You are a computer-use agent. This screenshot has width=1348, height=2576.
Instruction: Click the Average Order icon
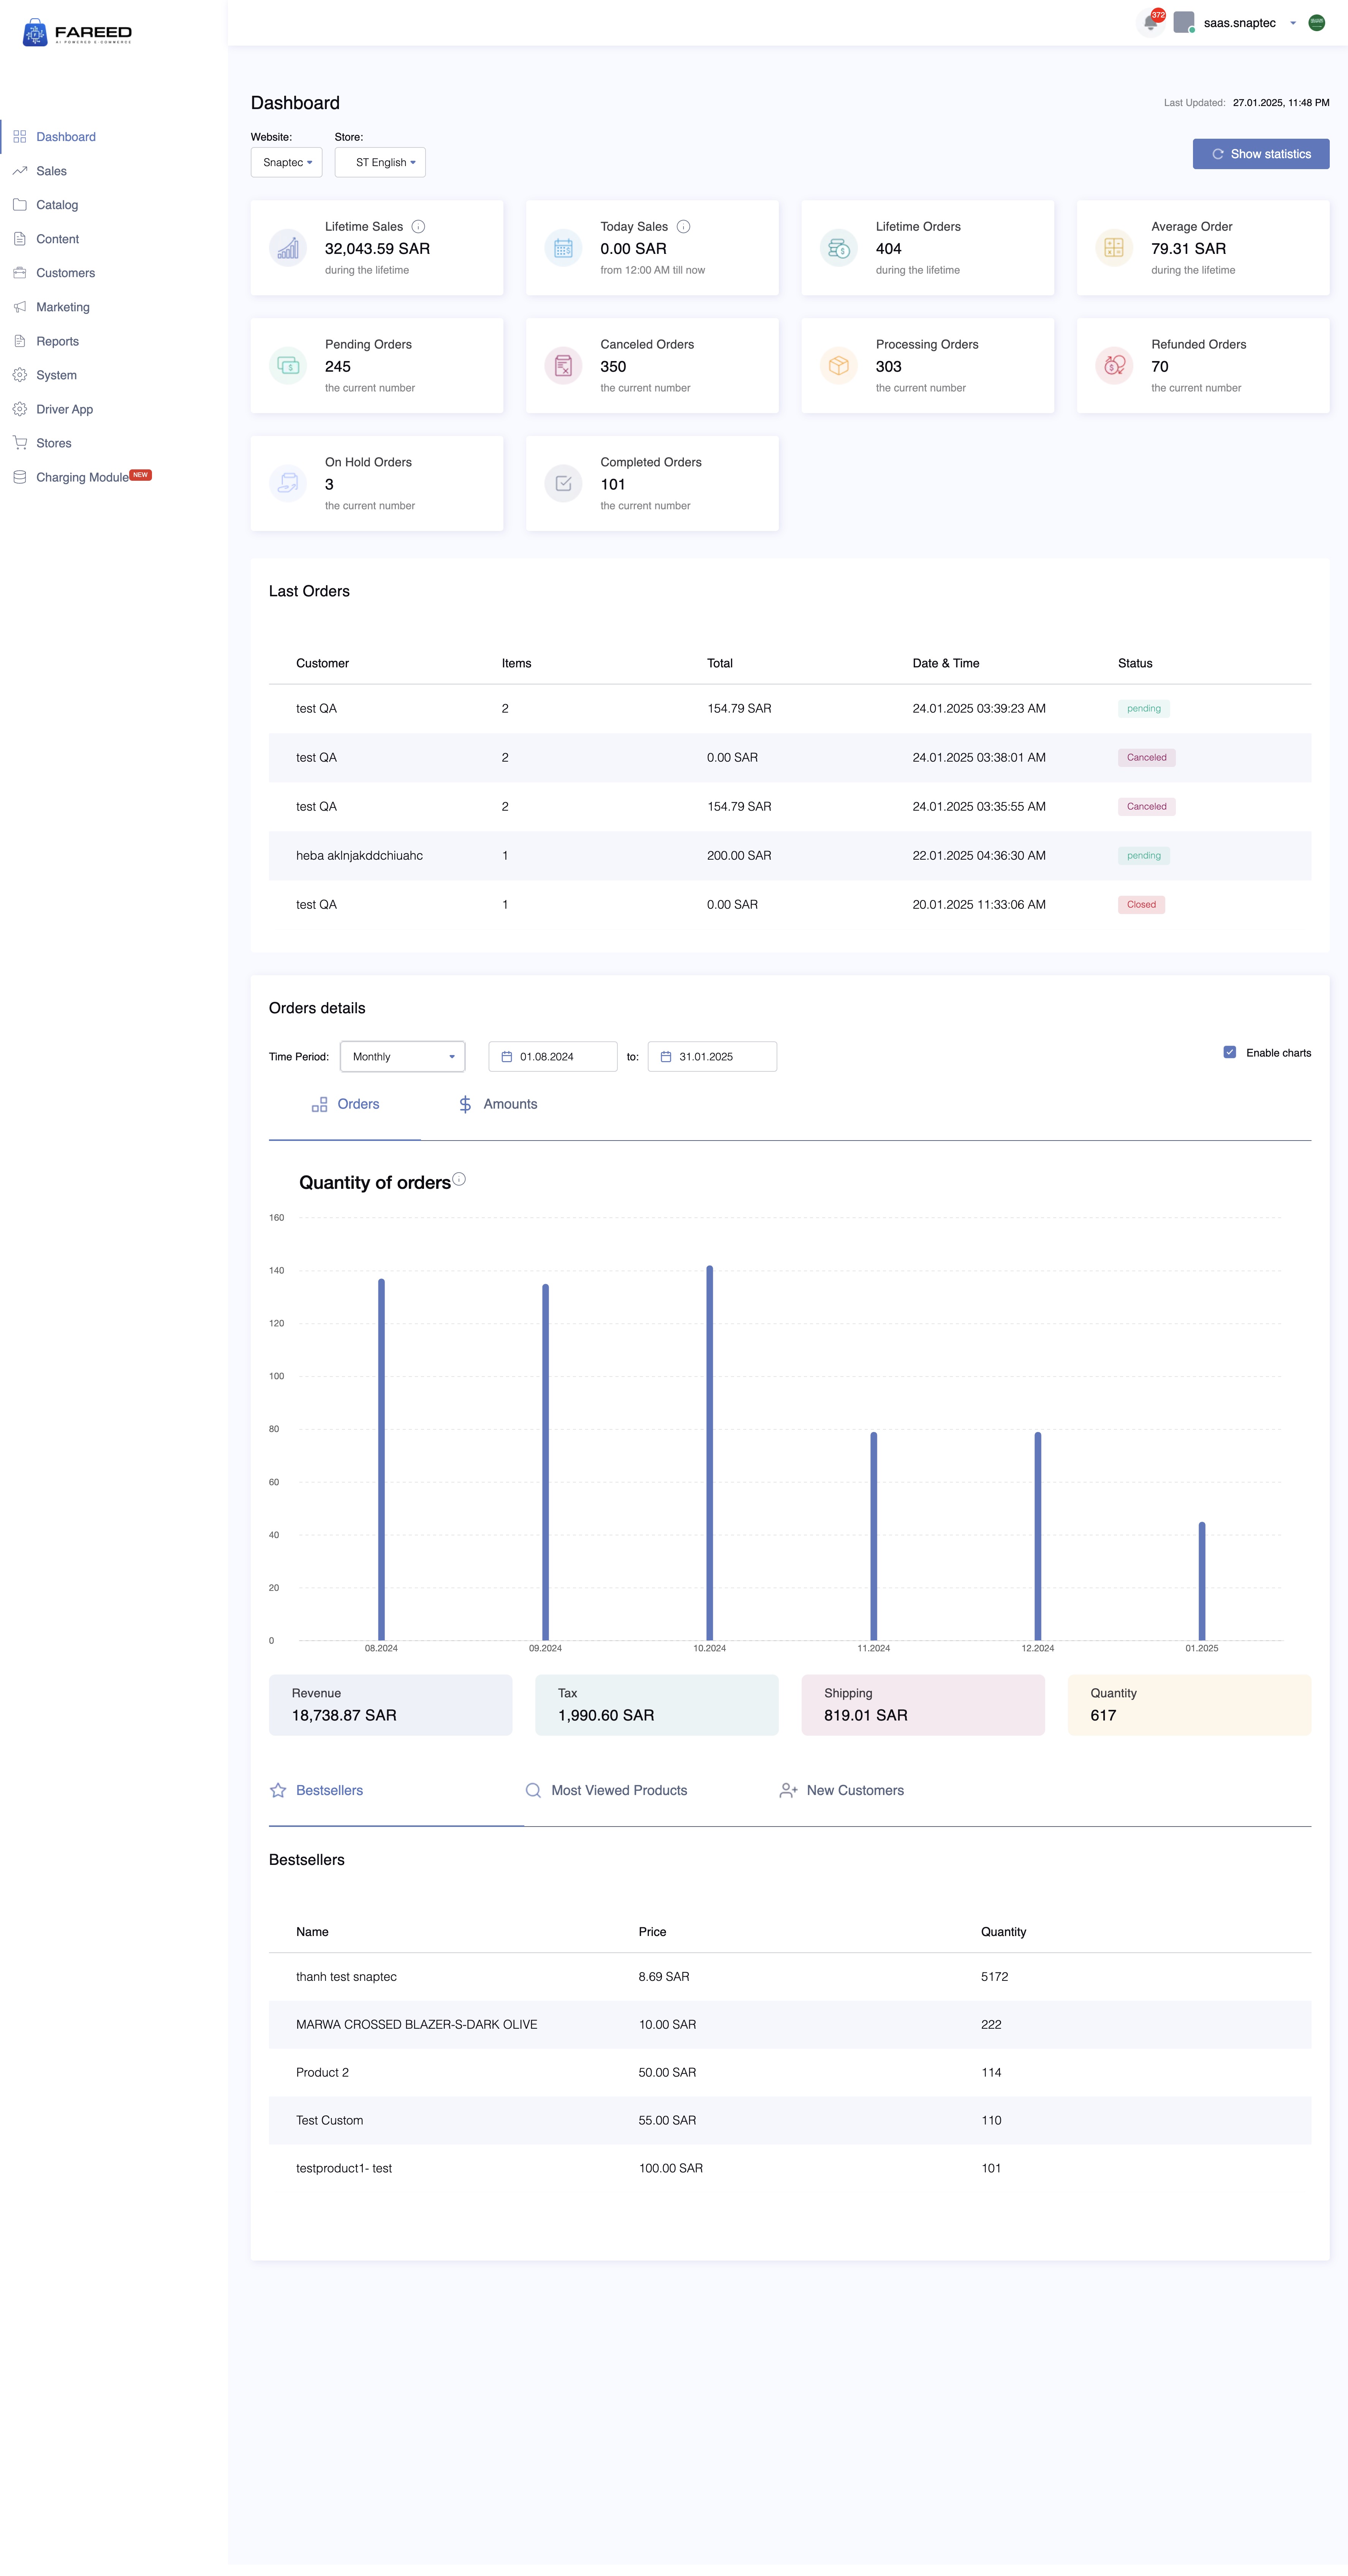[x=1114, y=248]
